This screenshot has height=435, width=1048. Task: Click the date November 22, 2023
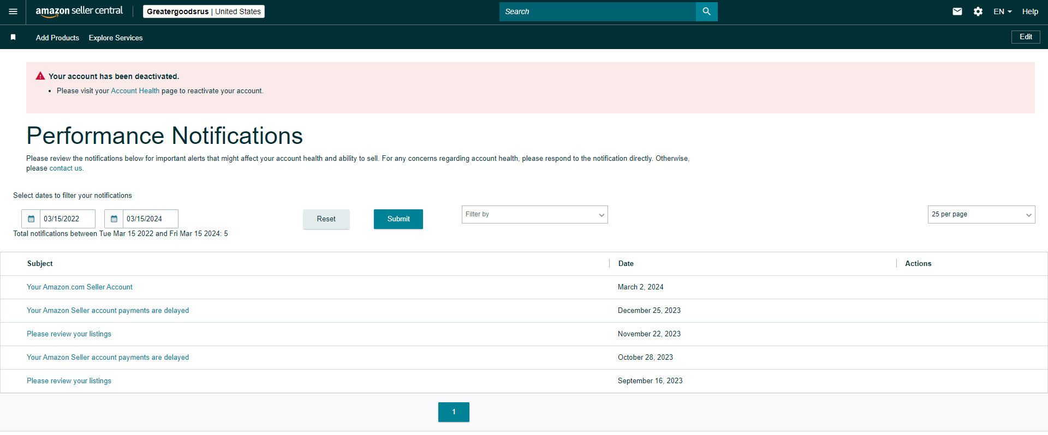[649, 334]
